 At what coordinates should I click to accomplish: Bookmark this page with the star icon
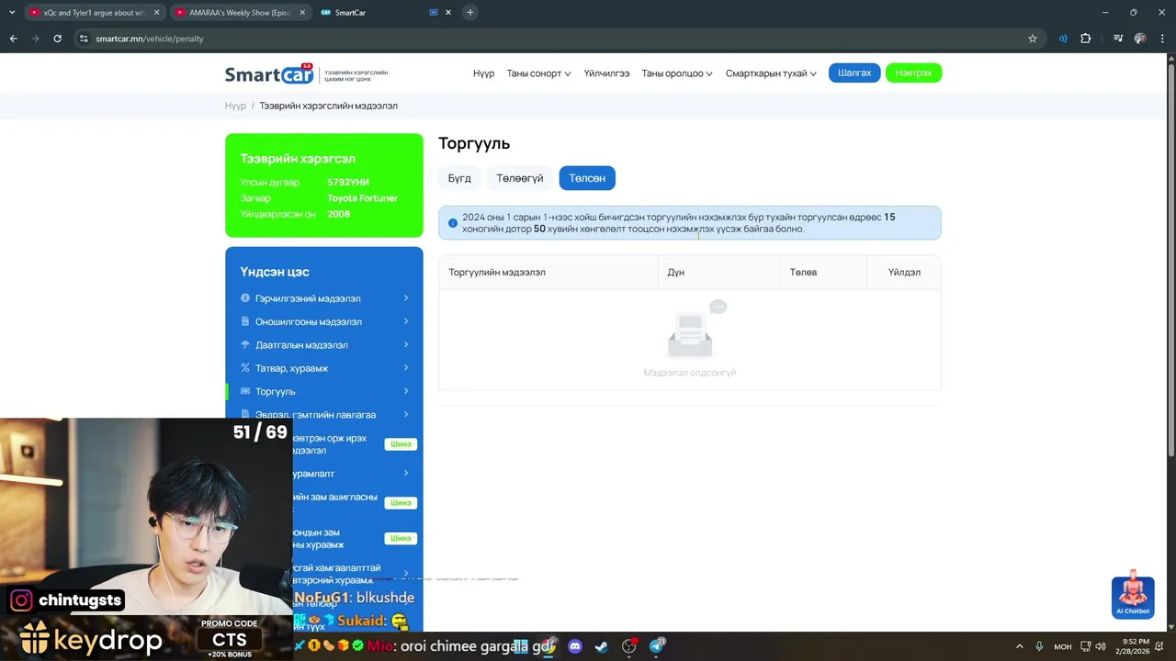coord(1033,39)
